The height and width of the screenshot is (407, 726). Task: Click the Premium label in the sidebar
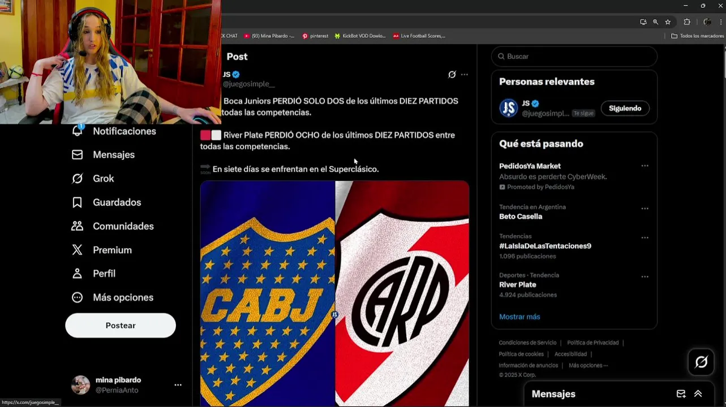click(x=113, y=250)
